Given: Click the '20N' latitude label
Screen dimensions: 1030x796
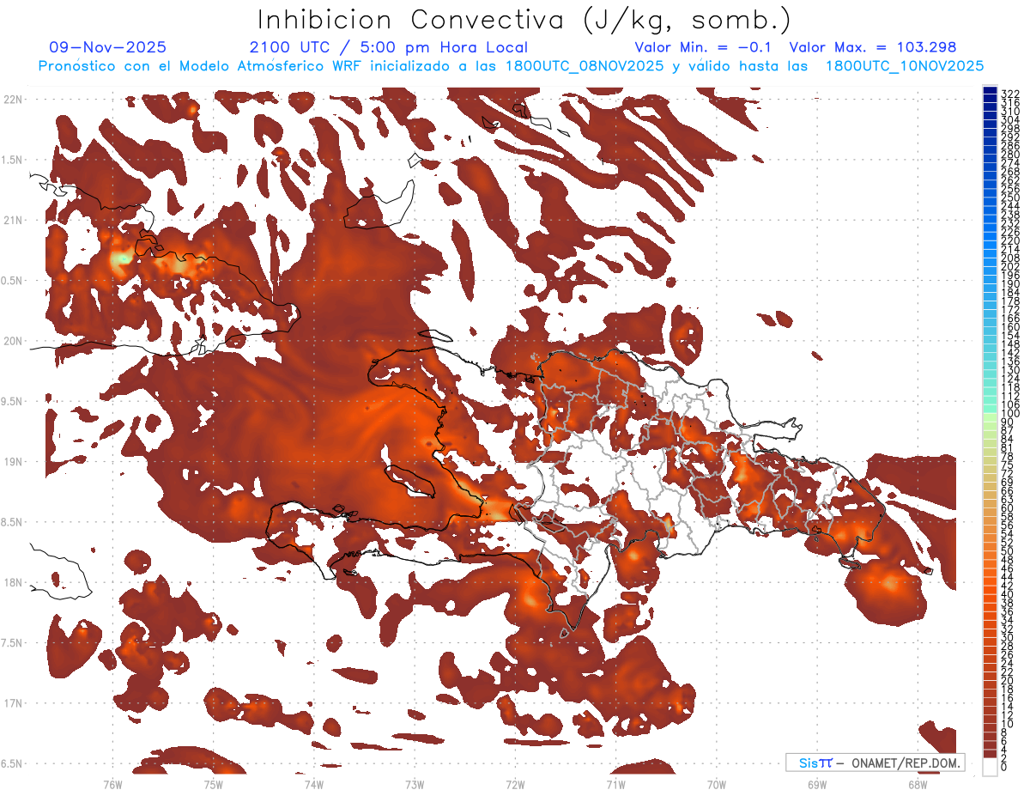Looking at the screenshot, I should coord(15,341).
